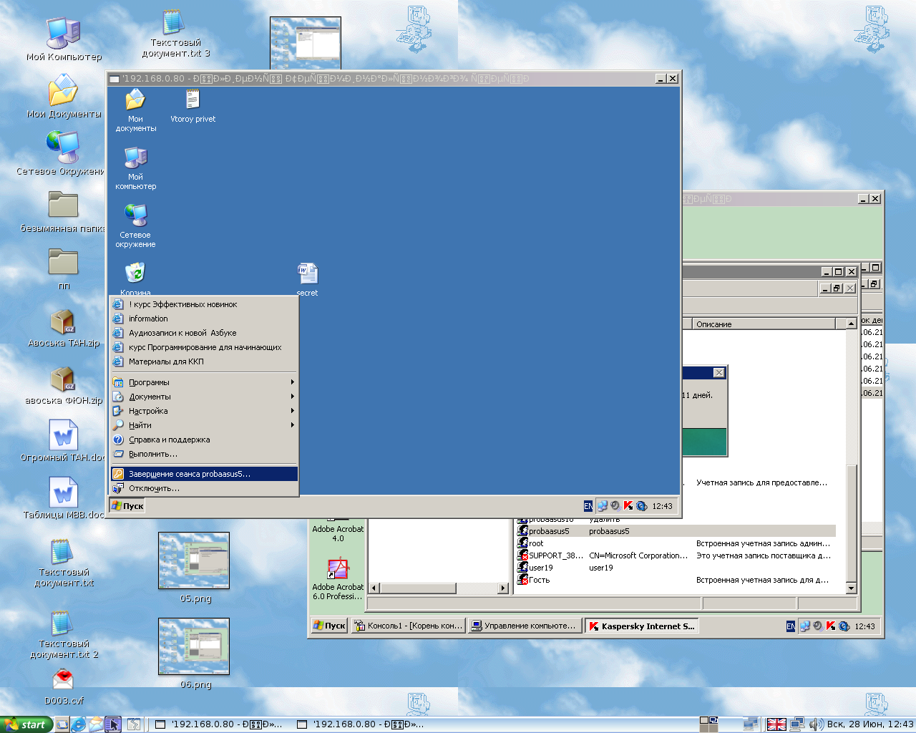Open the 05.png thumbnail on desktop
The width and height of the screenshot is (916, 733).
click(x=194, y=560)
